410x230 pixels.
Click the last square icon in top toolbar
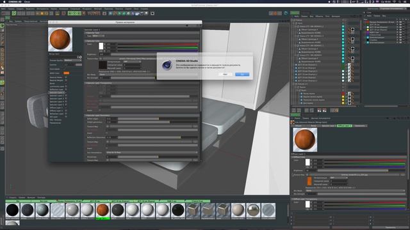coord(152,13)
